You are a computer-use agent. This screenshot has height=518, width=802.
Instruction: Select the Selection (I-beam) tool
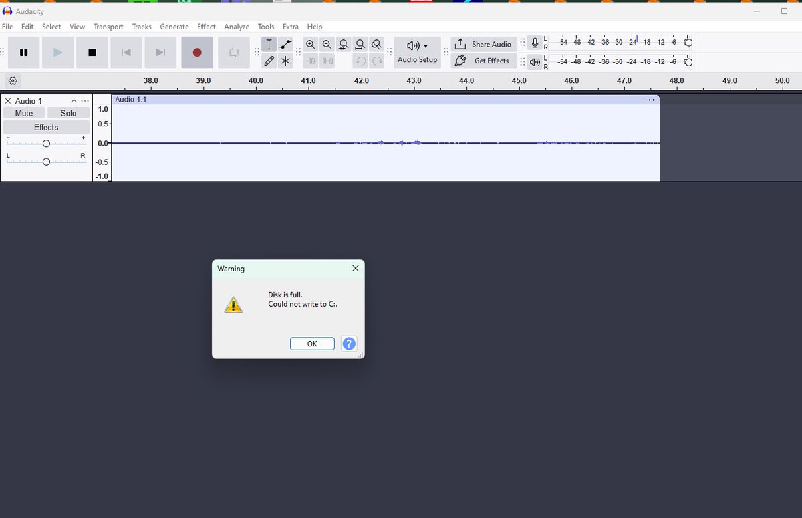coord(269,45)
